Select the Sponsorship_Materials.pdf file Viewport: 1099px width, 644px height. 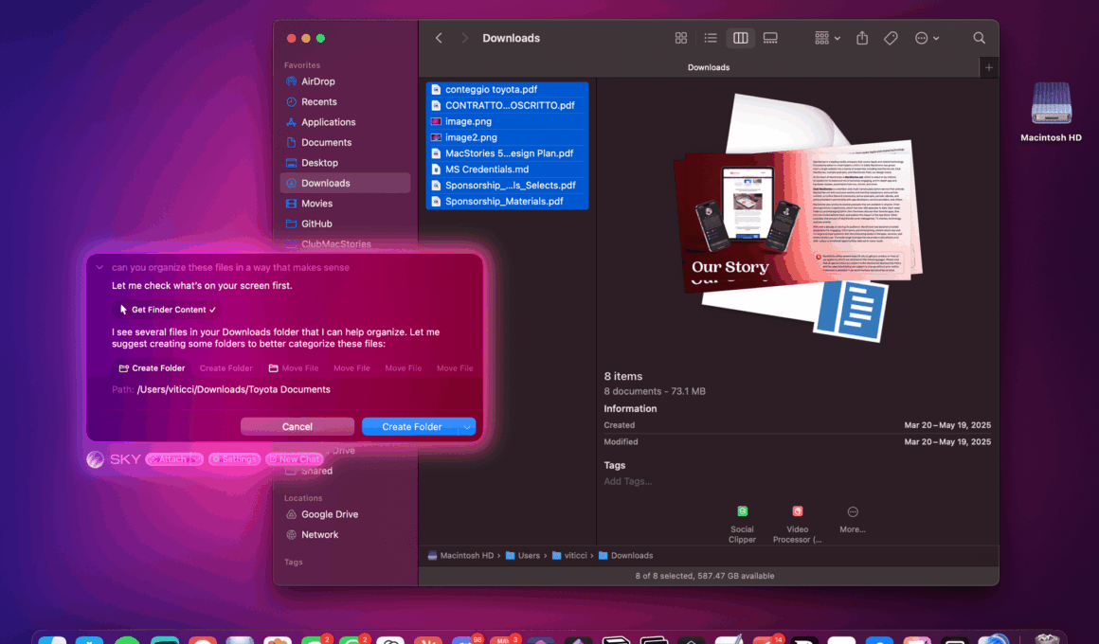click(507, 201)
